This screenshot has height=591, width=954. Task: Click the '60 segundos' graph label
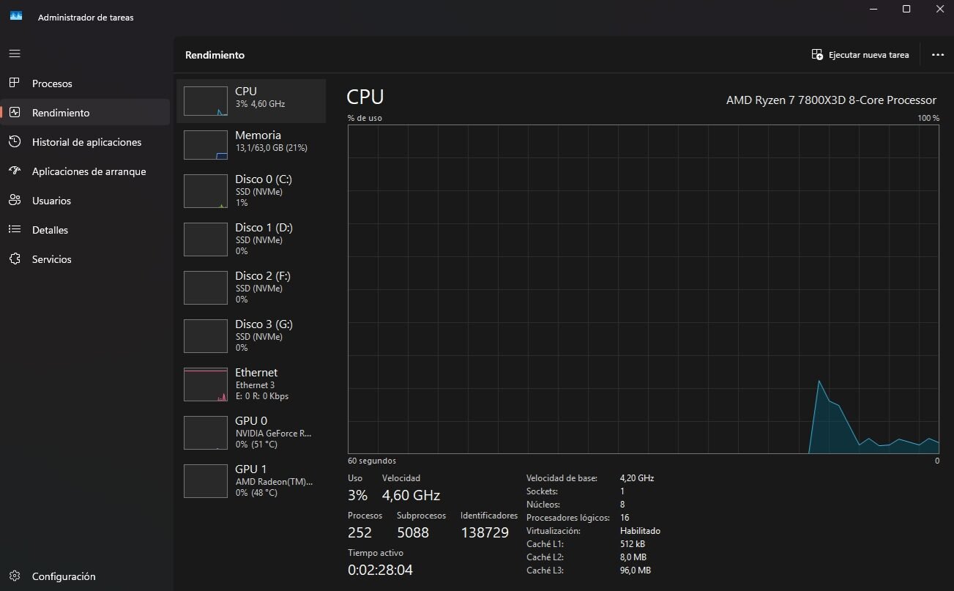(x=372, y=461)
